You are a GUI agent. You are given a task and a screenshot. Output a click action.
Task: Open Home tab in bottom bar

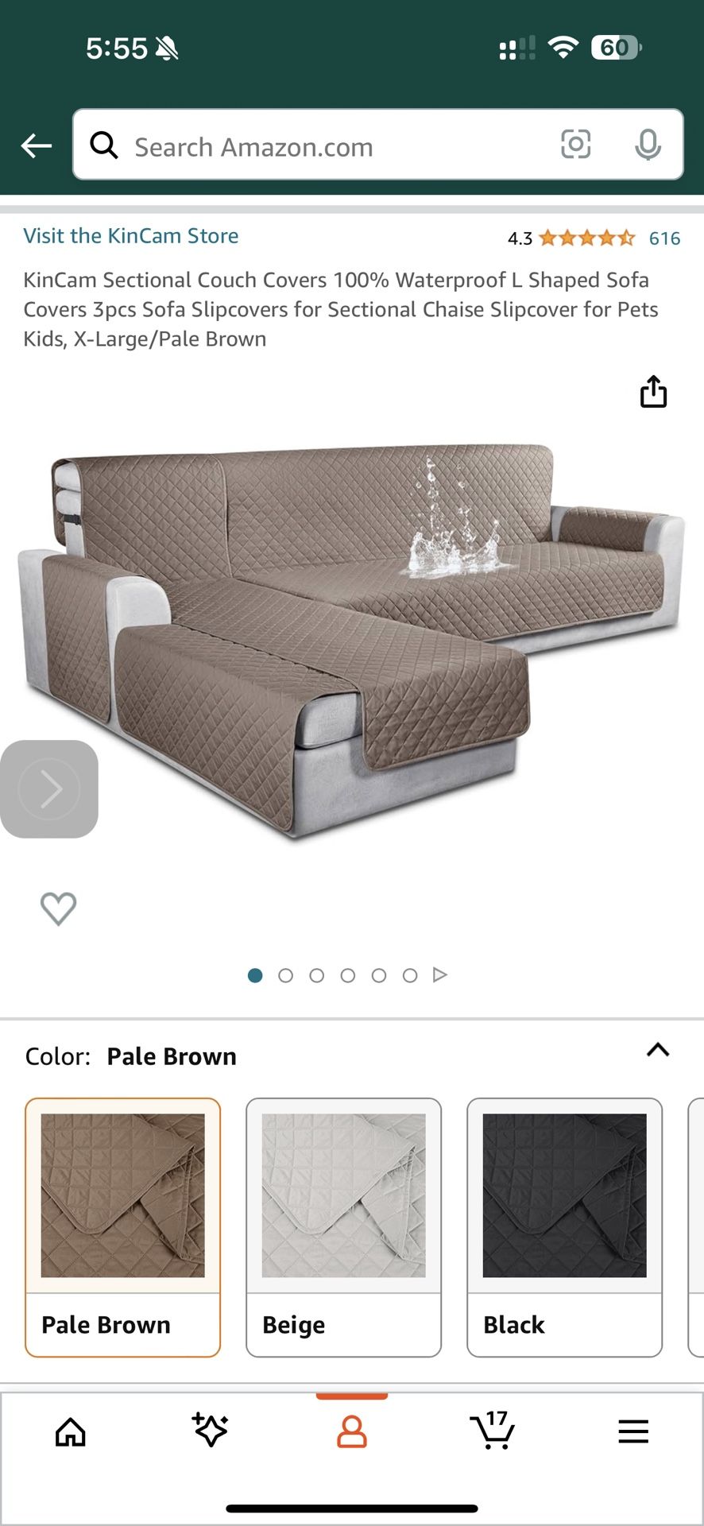(71, 1432)
